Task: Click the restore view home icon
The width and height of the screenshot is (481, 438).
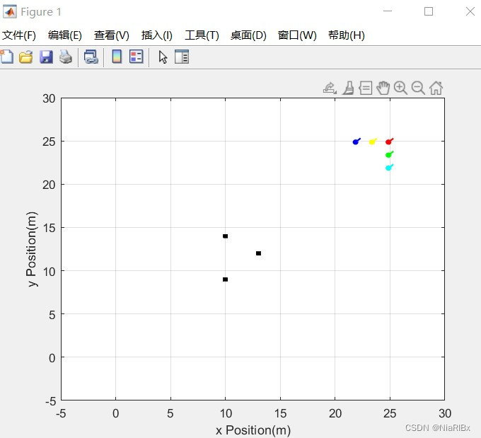Action: (x=436, y=88)
